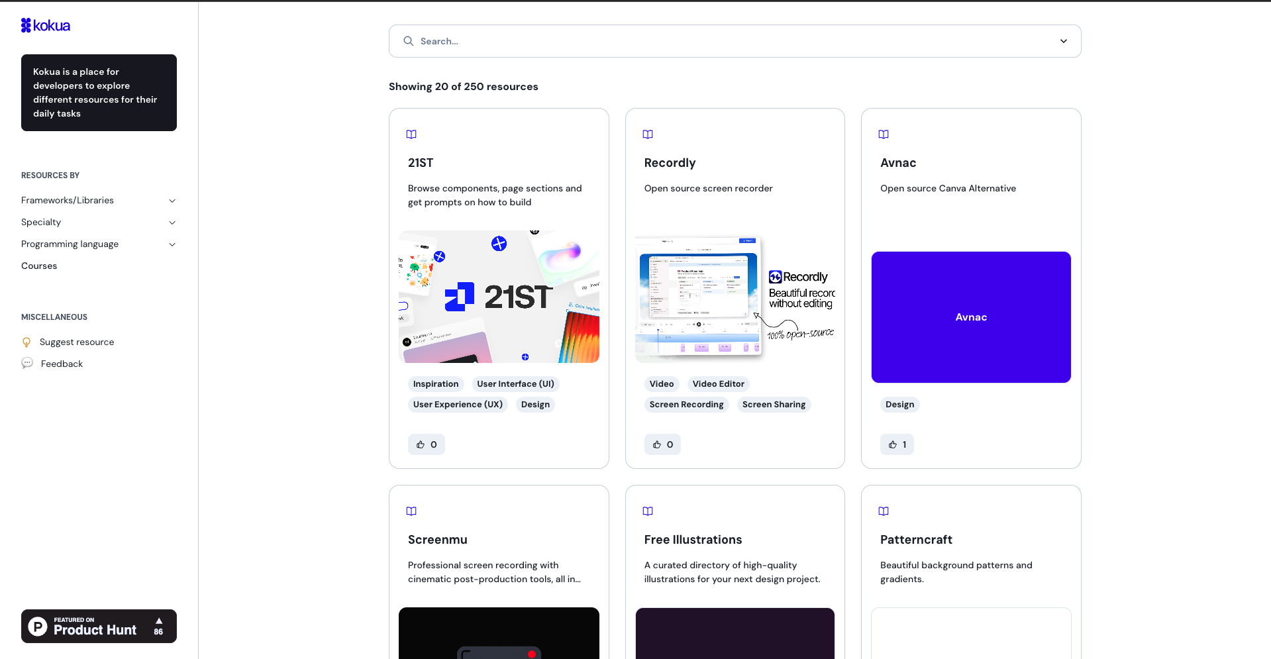Upvote the 21ST resource
This screenshot has height=659, width=1271.
tap(427, 444)
